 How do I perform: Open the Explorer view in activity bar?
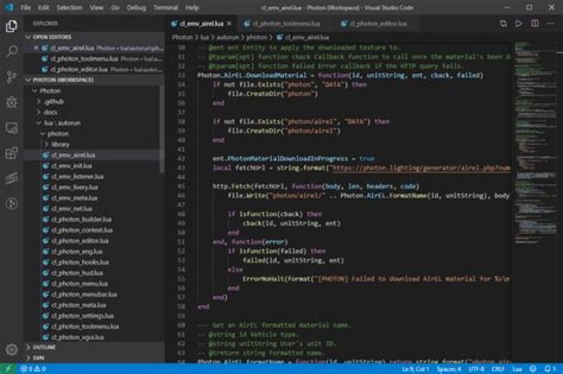pos(12,27)
